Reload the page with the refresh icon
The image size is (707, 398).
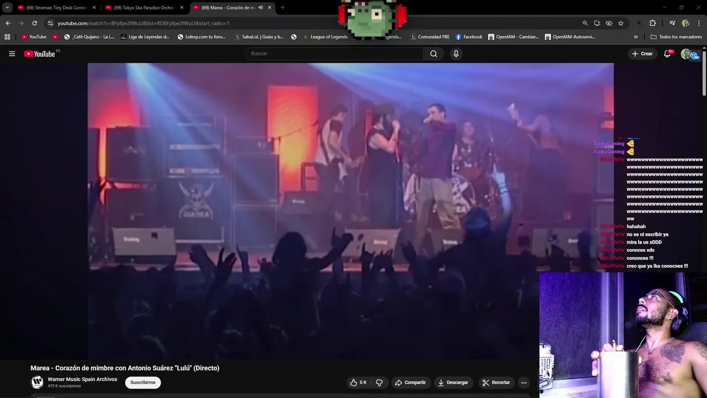(34, 23)
